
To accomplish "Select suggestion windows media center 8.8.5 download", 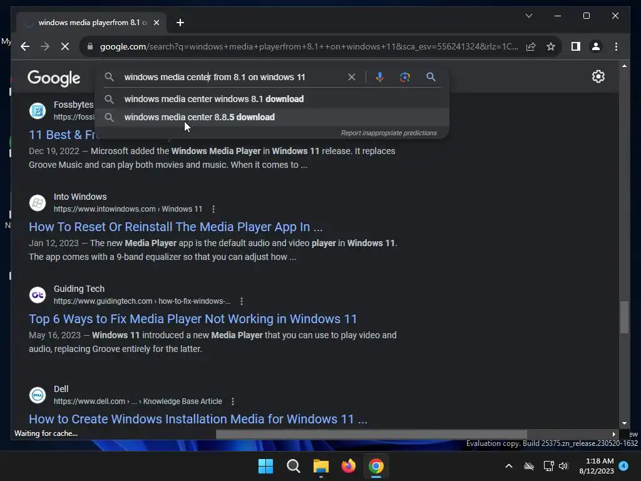I will [272, 117].
